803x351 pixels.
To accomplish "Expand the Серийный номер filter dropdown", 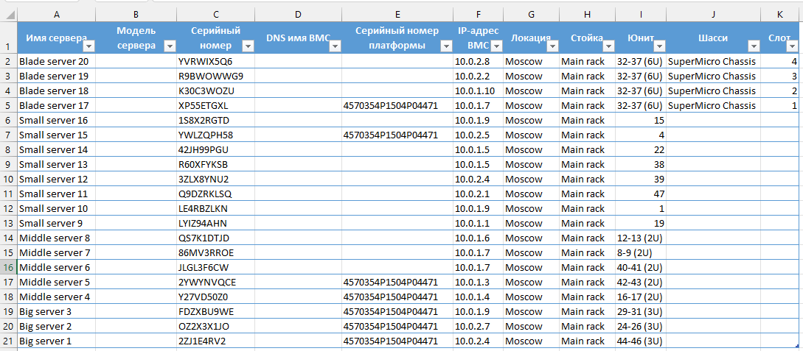I will pos(248,46).
